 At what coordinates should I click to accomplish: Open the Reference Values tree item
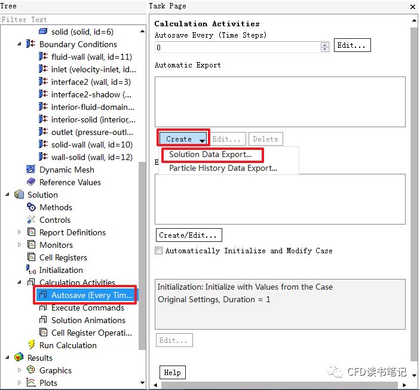70,182
